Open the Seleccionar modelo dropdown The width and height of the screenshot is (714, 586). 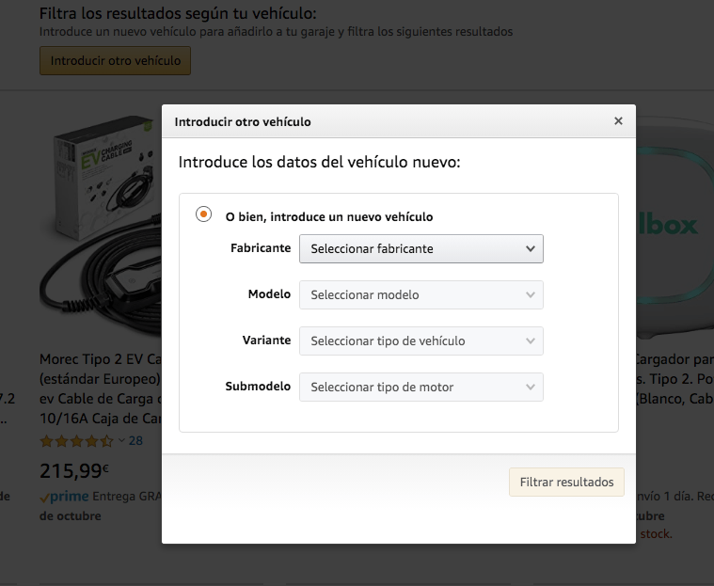pyautogui.click(x=421, y=294)
